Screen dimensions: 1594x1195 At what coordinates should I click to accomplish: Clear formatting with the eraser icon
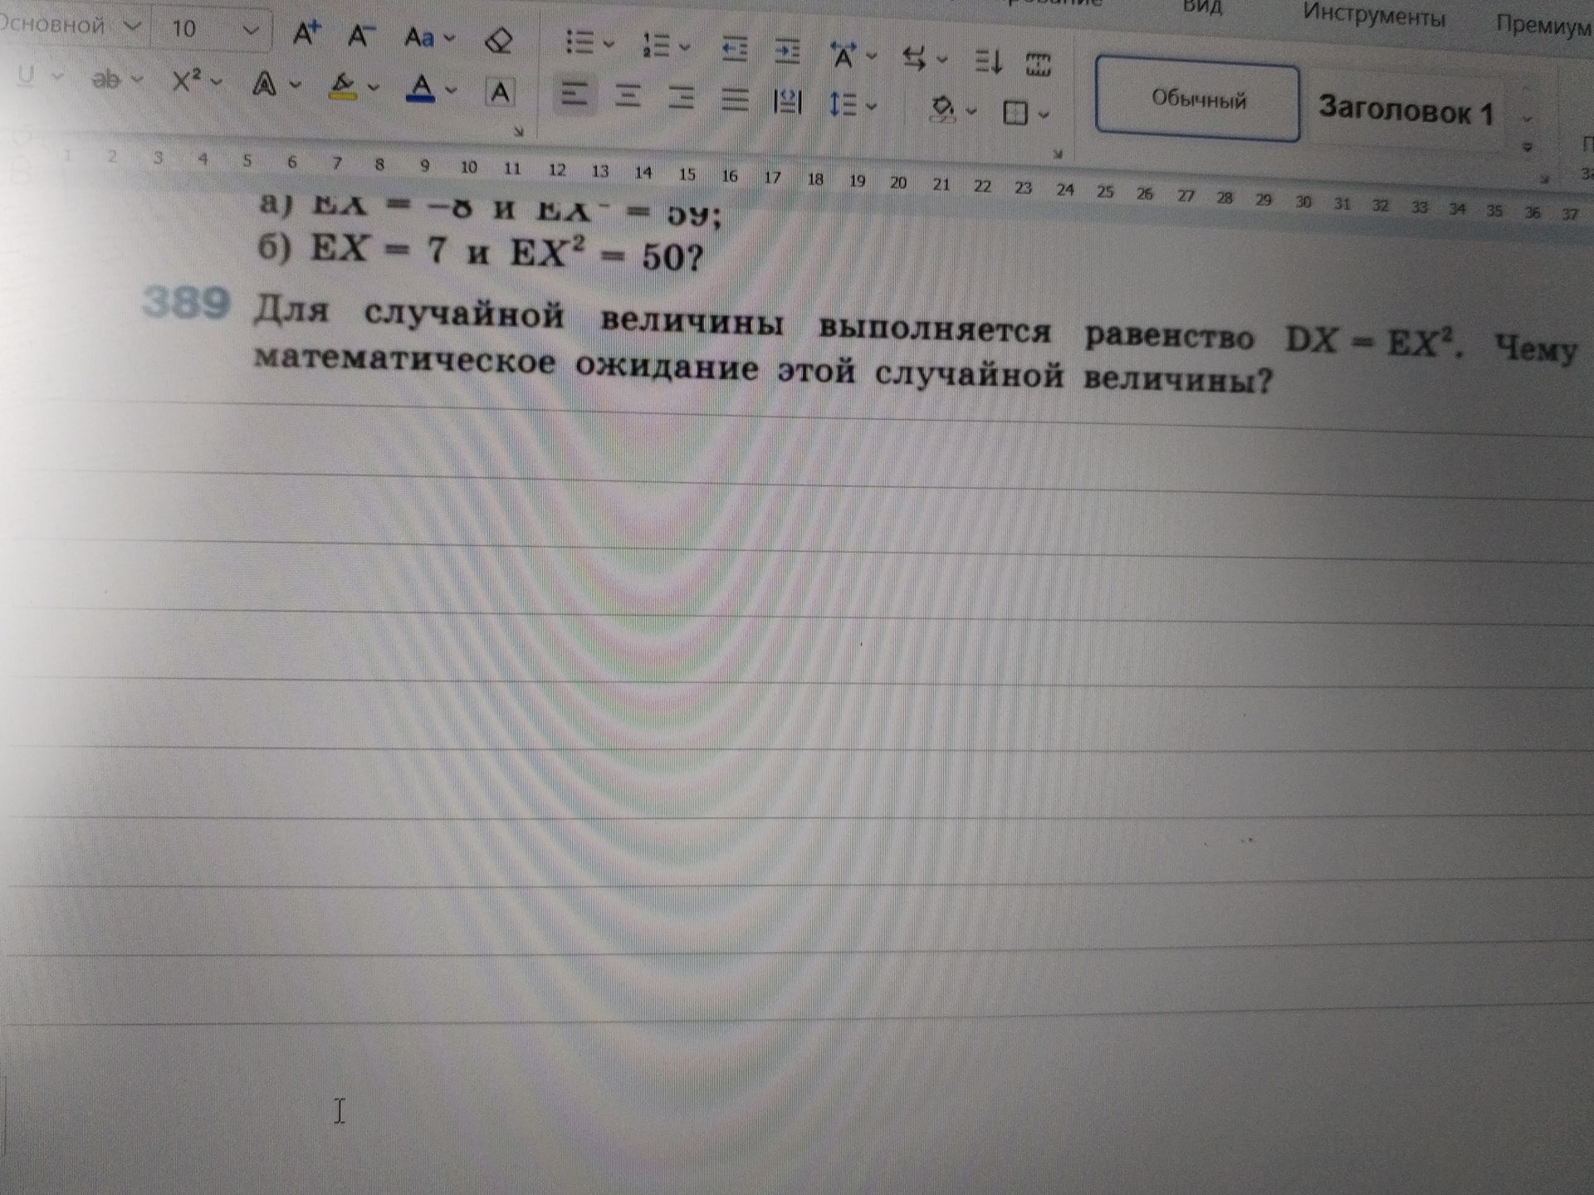coord(498,41)
